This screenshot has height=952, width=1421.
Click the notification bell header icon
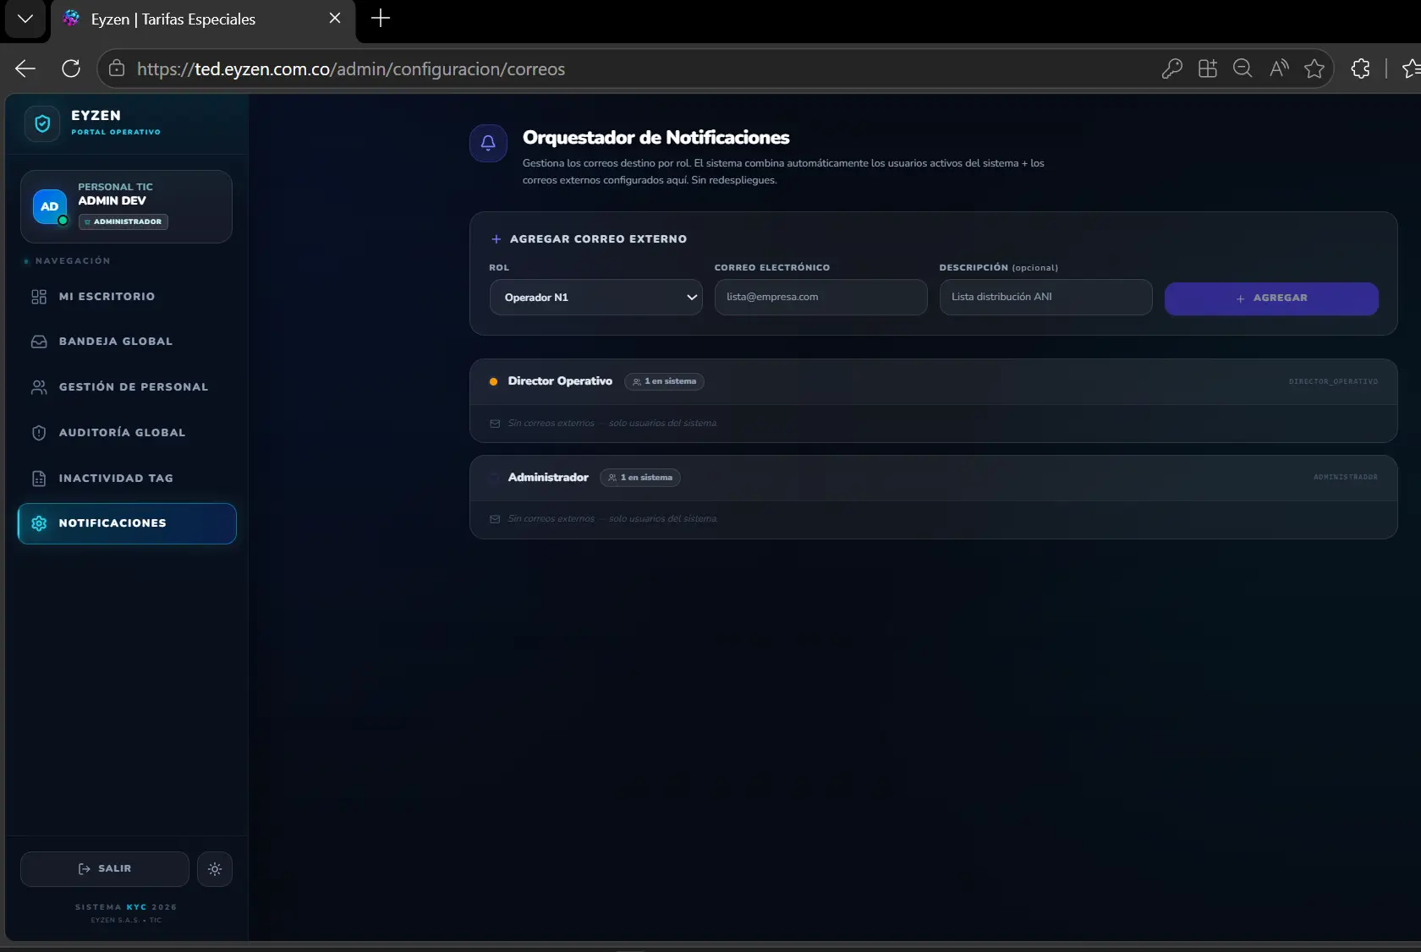[x=488, y=143]
